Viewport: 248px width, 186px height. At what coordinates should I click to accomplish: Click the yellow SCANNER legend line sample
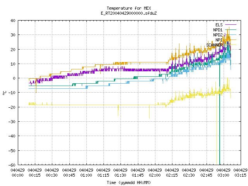coord(231,45)
